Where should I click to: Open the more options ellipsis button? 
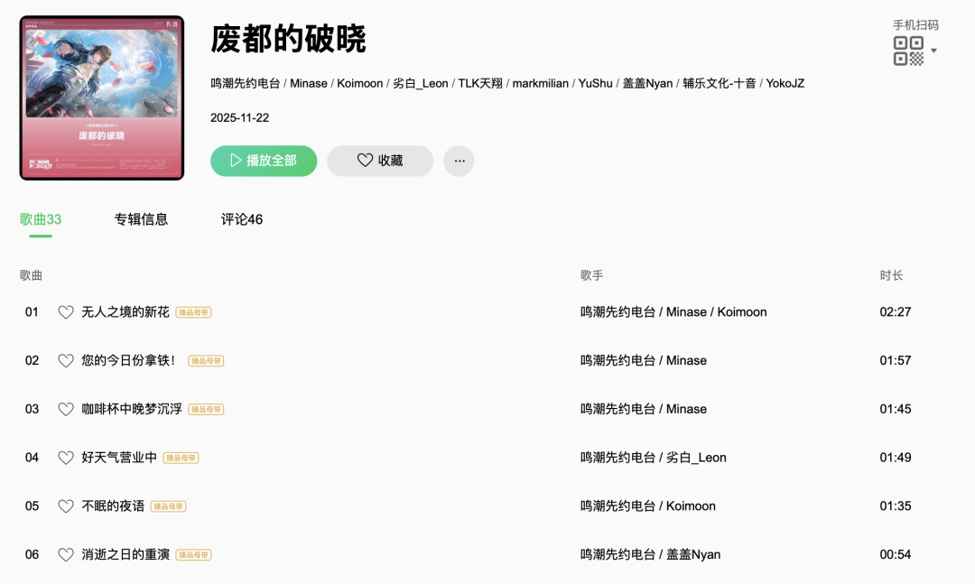[x=459, y=161]
